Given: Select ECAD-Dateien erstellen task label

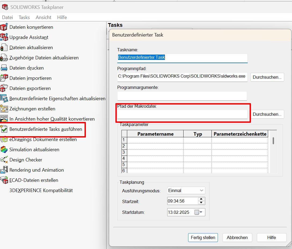Looking at the screenshot, I should 34,180.
